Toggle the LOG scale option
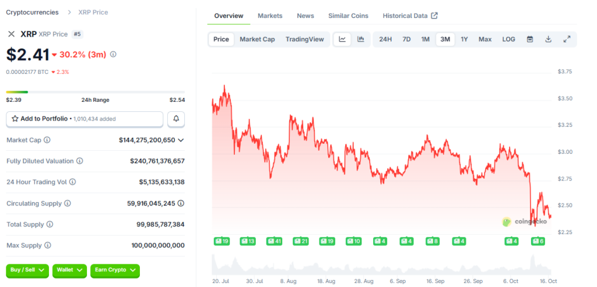The height and width of the screenshot is (287, 597). point(508,40)
